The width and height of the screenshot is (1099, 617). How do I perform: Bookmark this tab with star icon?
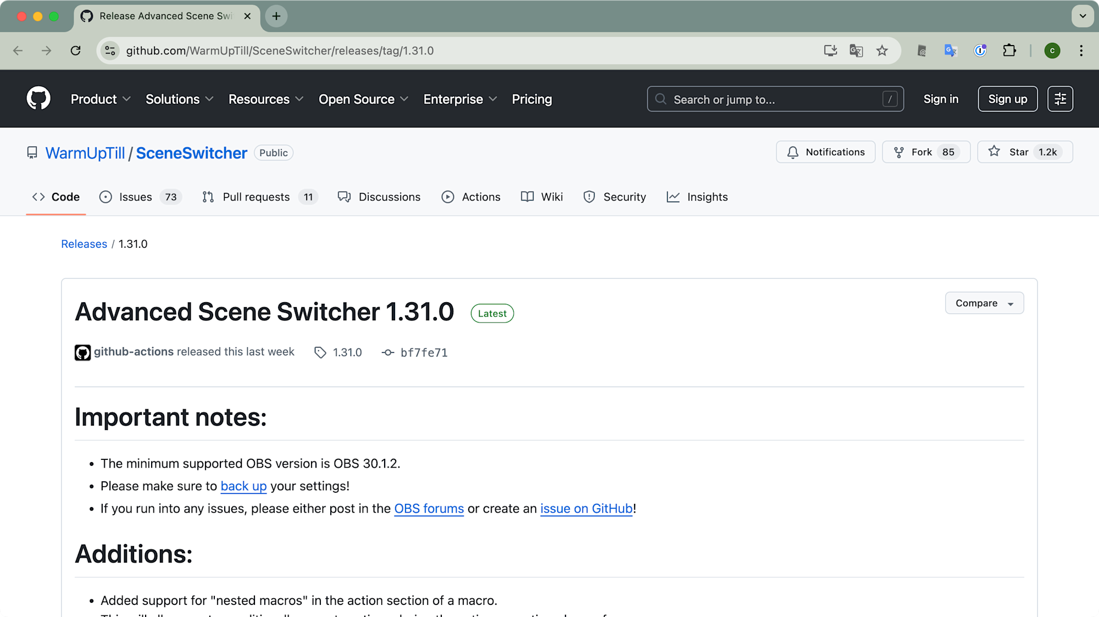coord(882,51)
